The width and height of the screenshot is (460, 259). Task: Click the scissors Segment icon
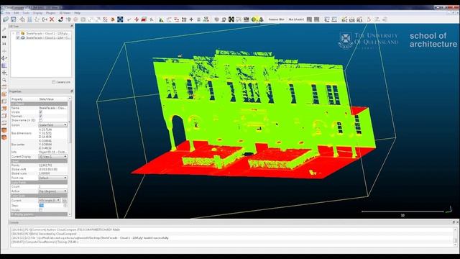tap(152, 19)
